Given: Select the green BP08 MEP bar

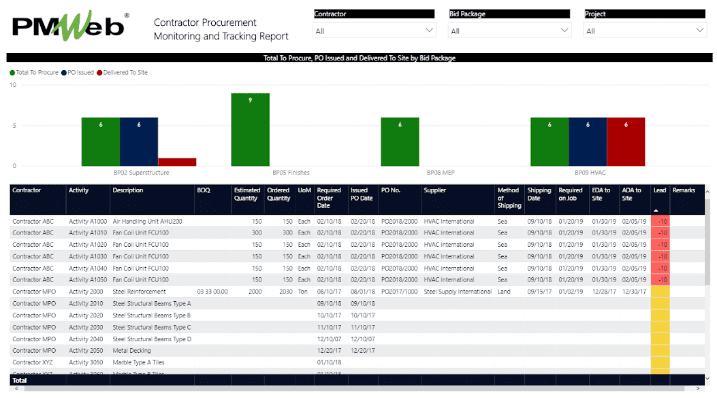Looking at the screenshot, I should click(400, 141).
